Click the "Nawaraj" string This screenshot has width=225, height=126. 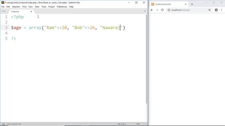[111, 28]
